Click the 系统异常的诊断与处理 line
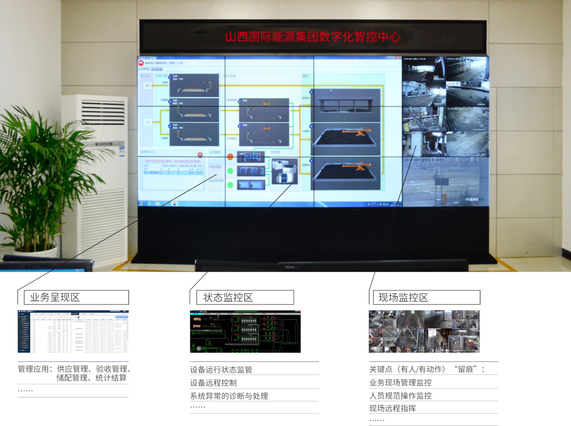Screen dimensions: 571x426 point(229,396)
